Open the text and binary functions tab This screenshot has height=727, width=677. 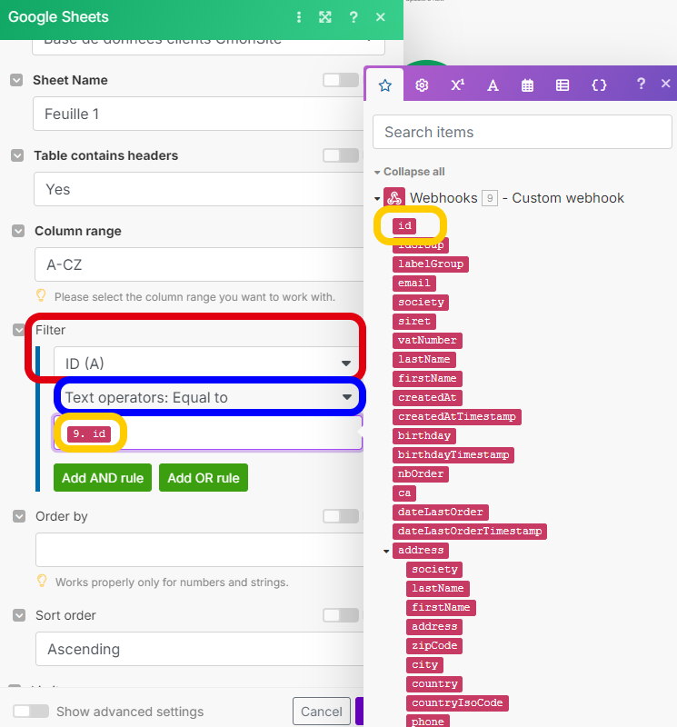coord(493,85)
